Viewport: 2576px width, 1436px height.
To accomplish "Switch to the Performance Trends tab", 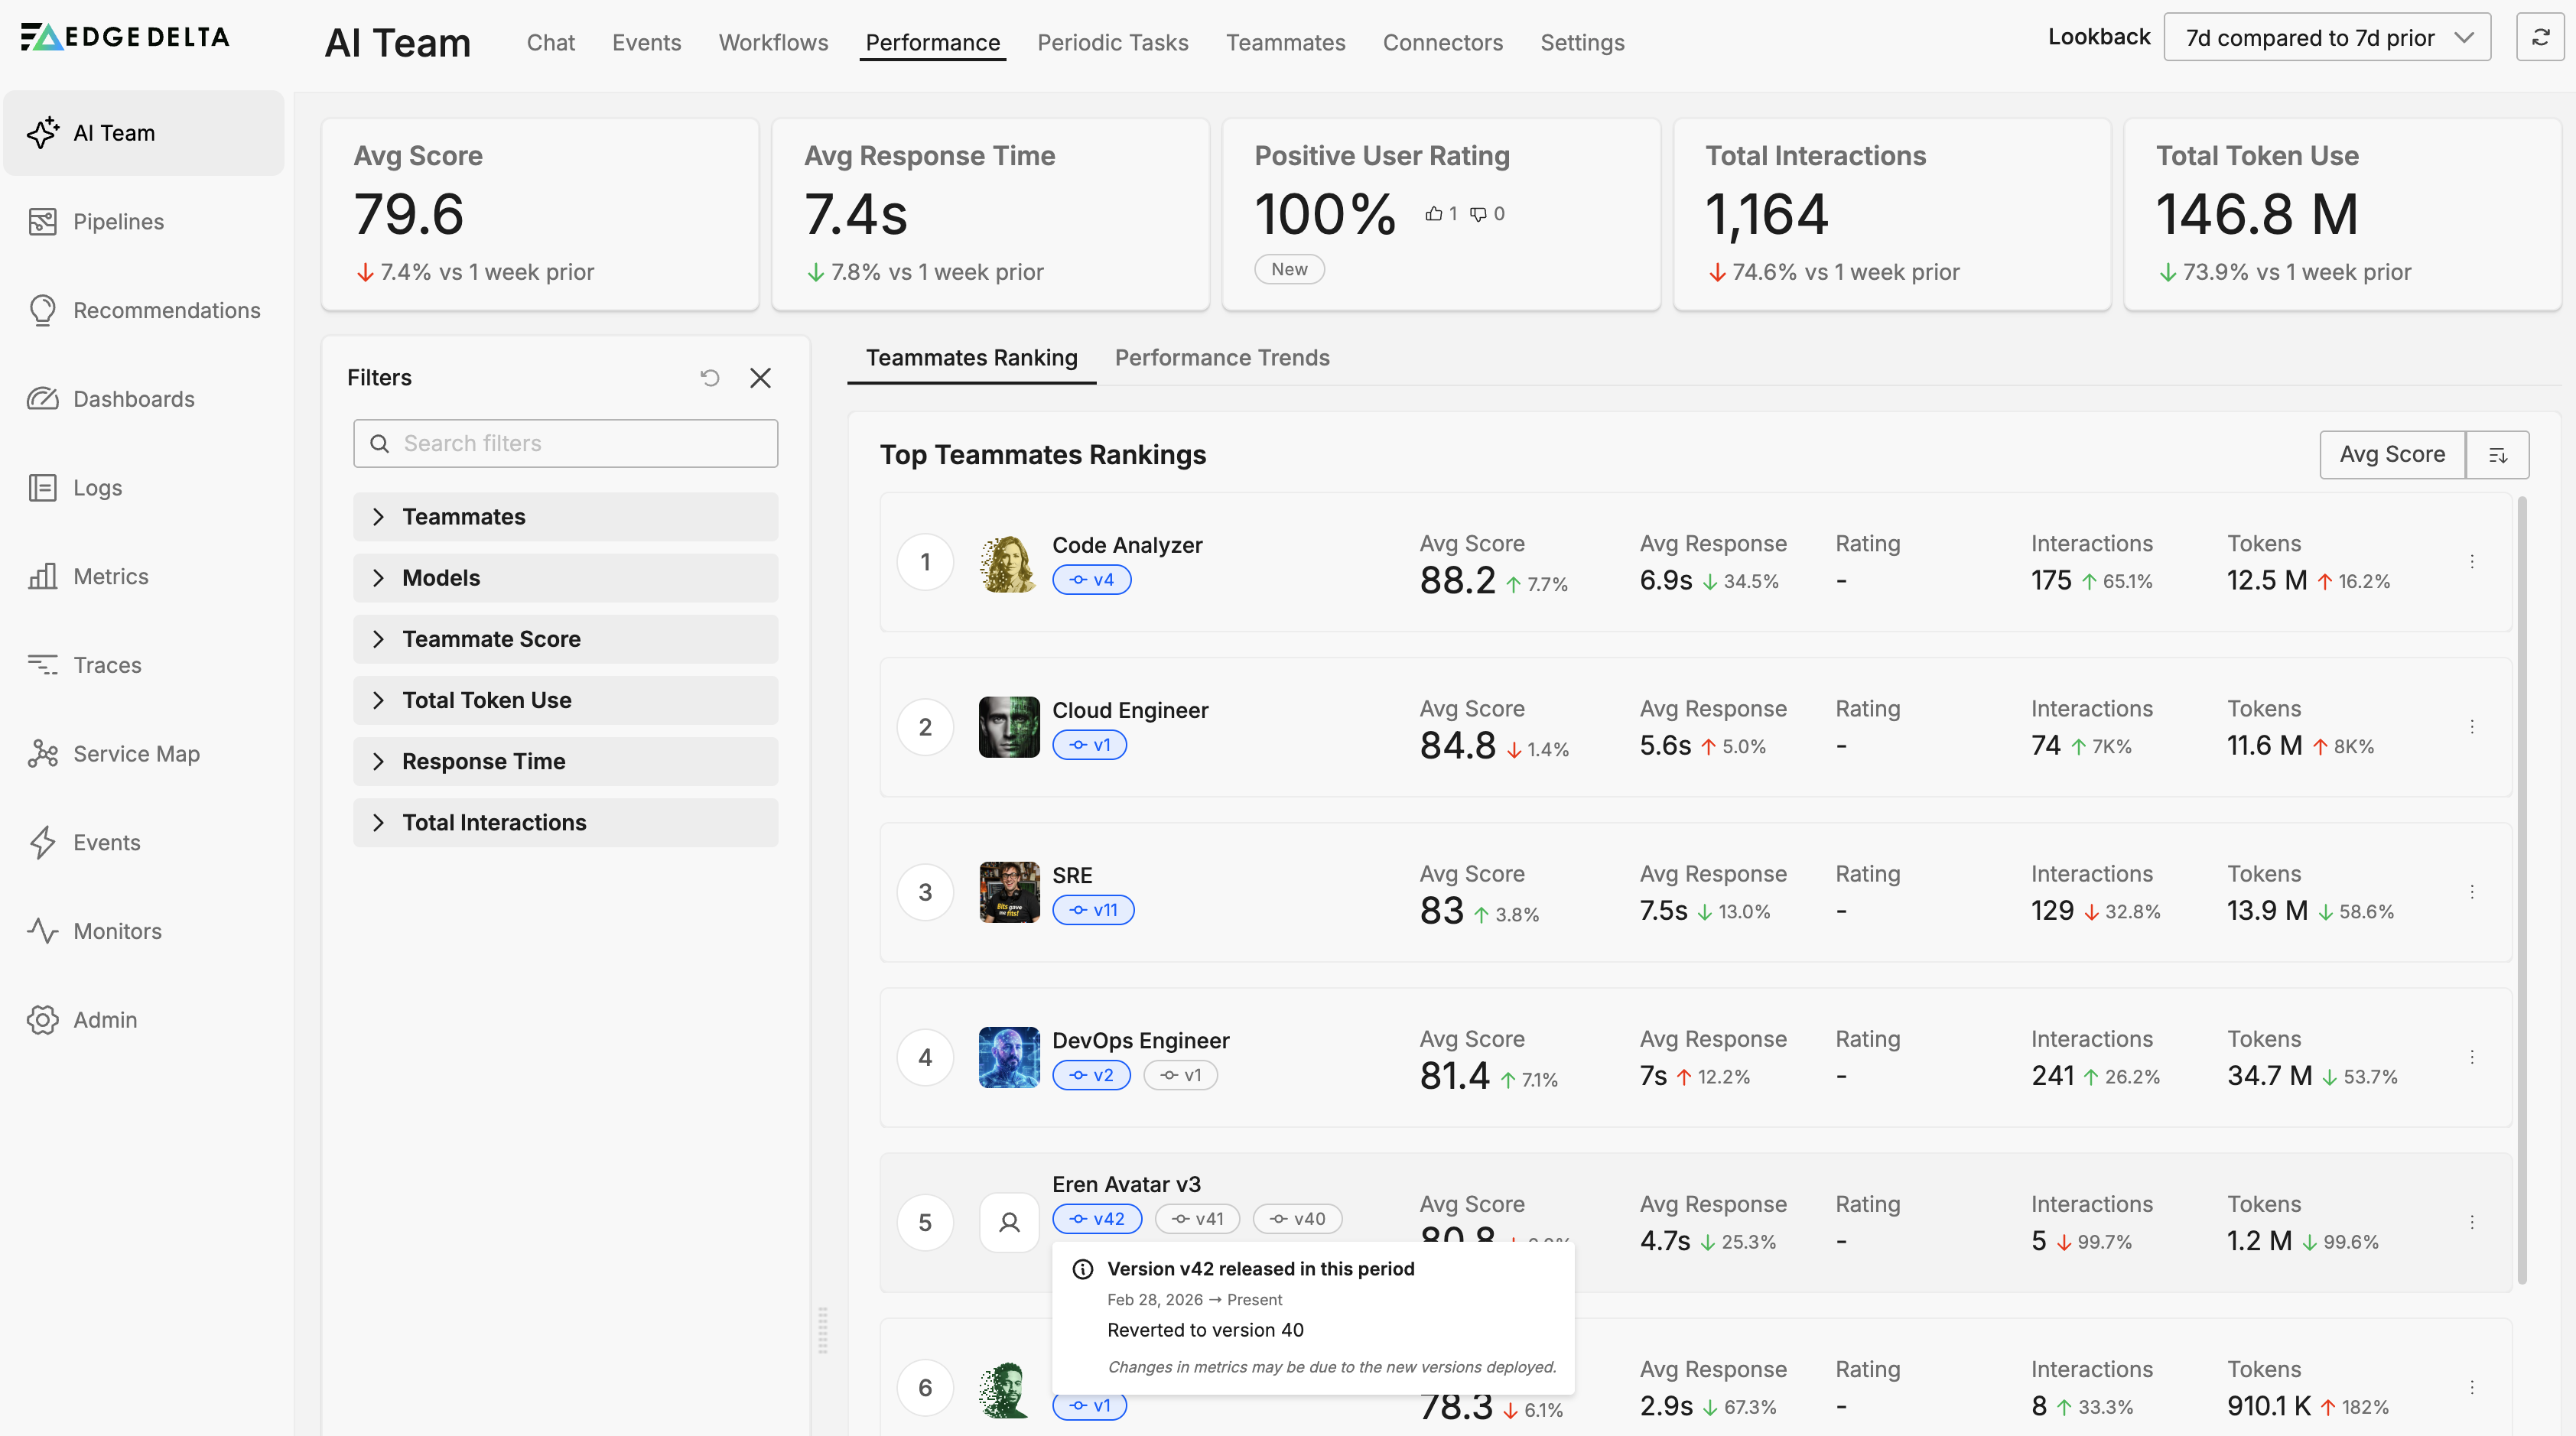I will pyautogui.click(x=1221, y=357).
